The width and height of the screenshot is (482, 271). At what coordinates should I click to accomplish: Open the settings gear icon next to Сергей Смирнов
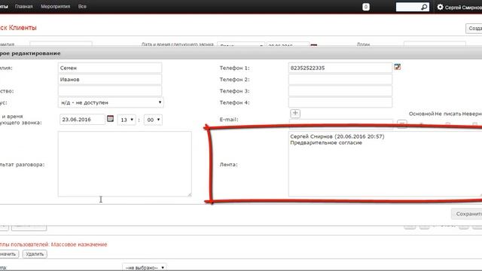point(440,7)
